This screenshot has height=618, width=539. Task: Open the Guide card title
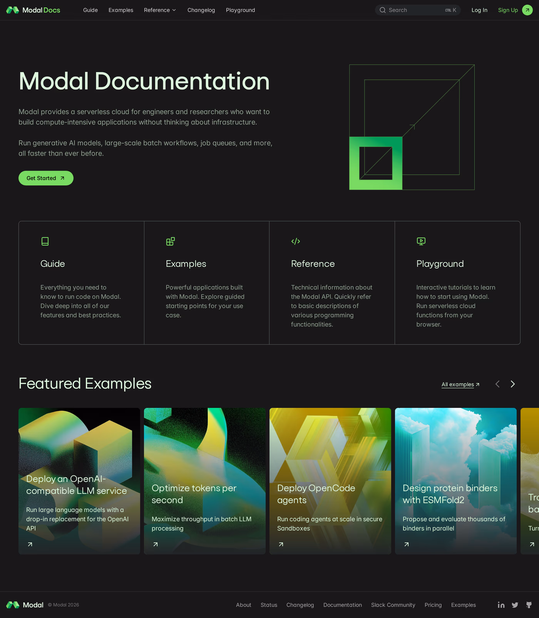coord(53,264)
